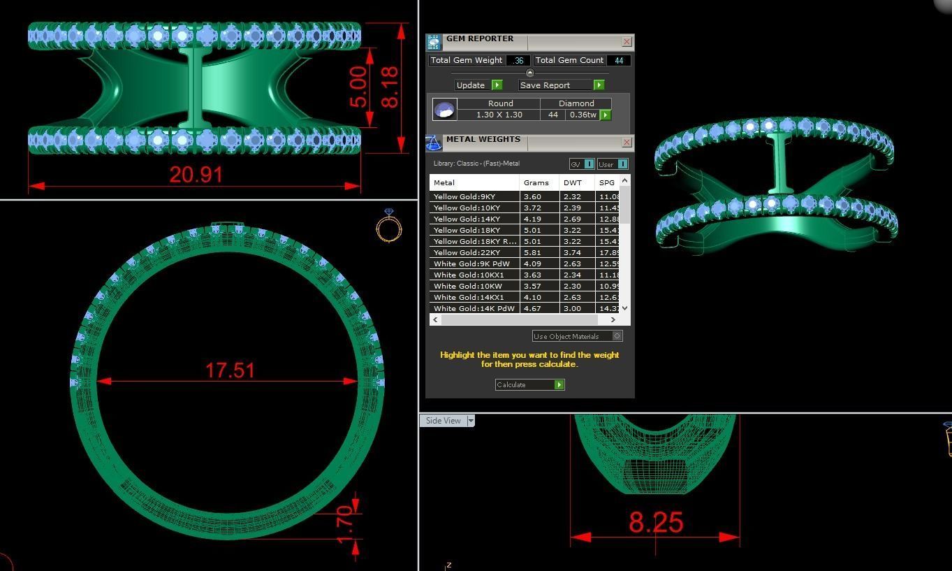Click the 5.81 grams value
The height and width of the screenshot is (571, 952).
click(532, 253)
